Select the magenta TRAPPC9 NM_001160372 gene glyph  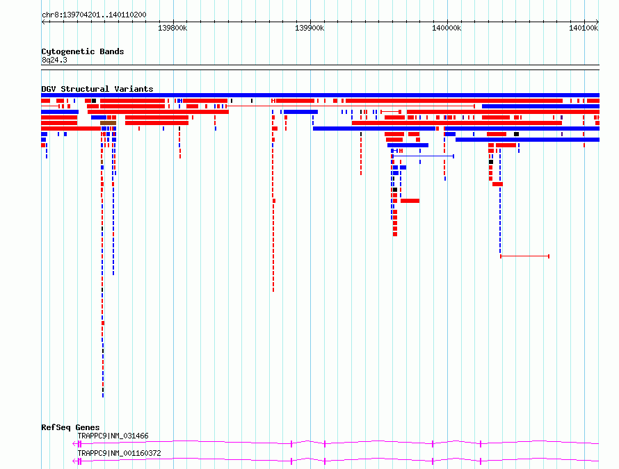335,461
